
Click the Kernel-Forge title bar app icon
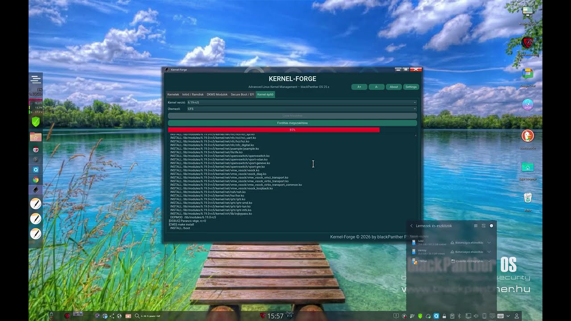(167, 70)
